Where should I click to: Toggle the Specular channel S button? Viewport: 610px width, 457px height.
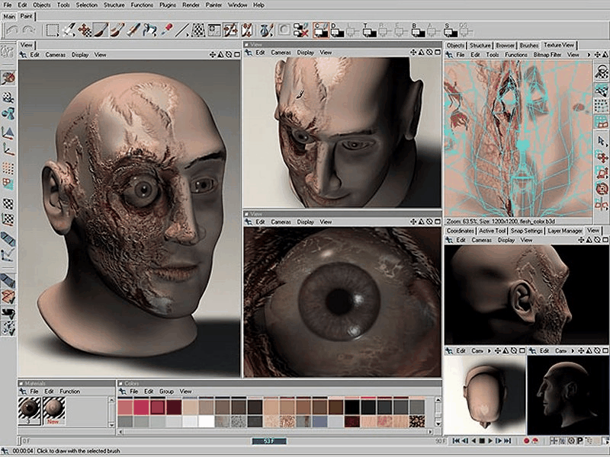[x=450, y=30]
